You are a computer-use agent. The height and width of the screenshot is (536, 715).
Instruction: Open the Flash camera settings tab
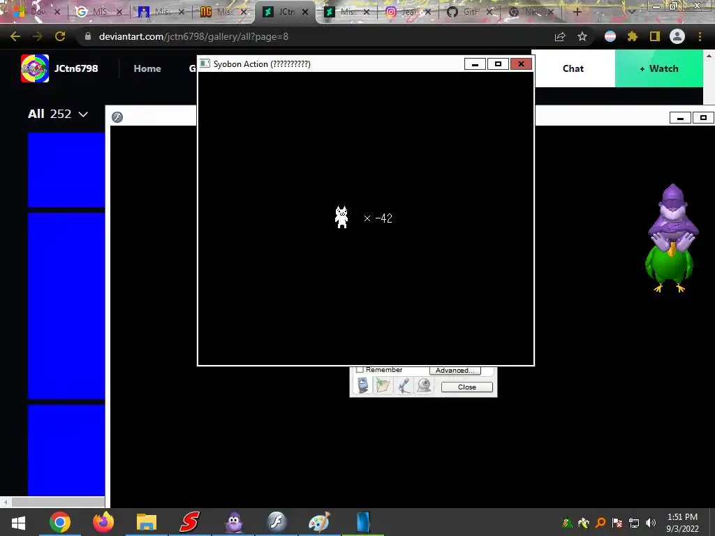424,385
